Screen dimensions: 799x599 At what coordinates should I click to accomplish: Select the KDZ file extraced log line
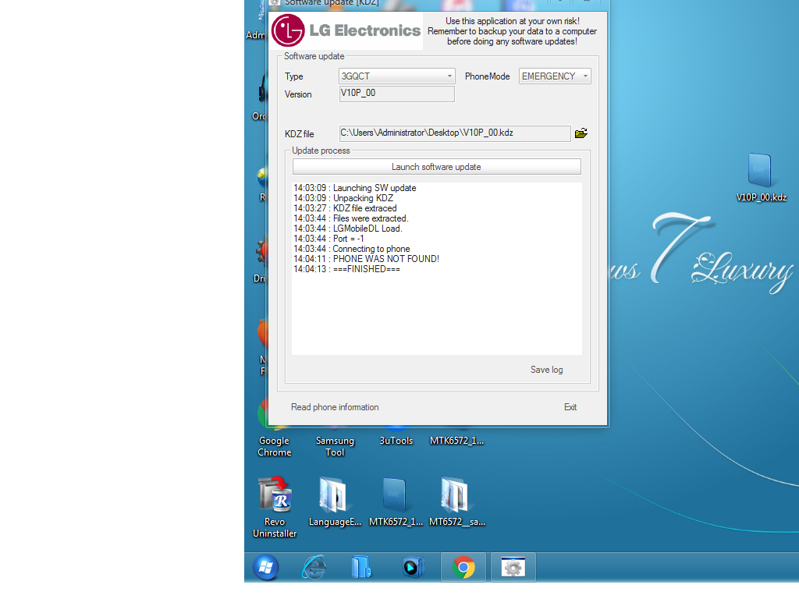pos(345,207)
